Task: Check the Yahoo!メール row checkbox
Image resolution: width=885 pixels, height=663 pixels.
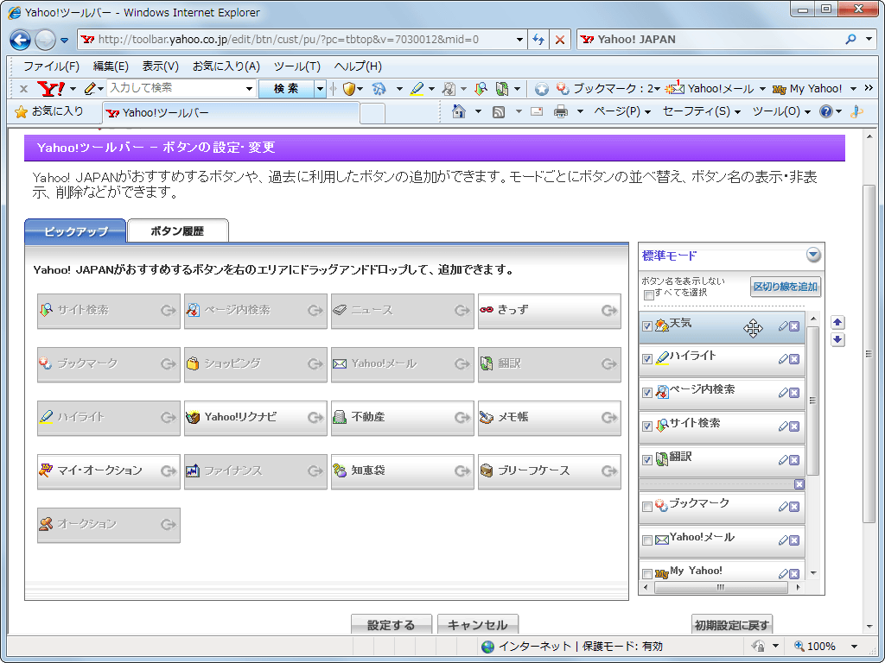Action: (x=647, y=540)
